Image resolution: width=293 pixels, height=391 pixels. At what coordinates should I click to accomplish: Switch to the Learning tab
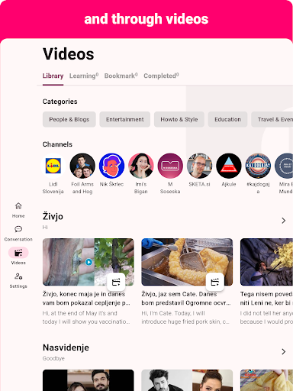click(x=84, y=76)
